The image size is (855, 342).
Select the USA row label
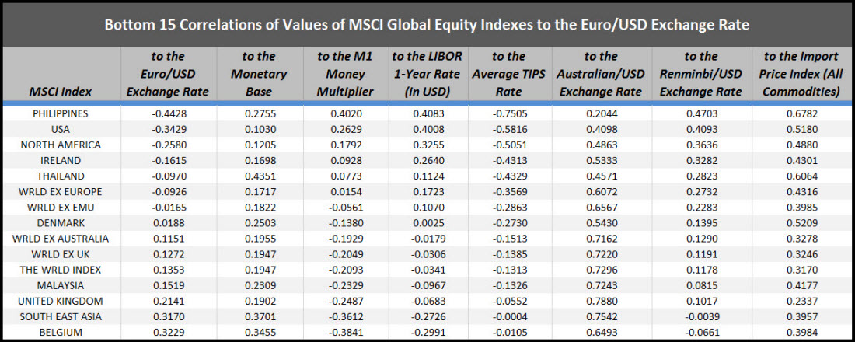61,129
